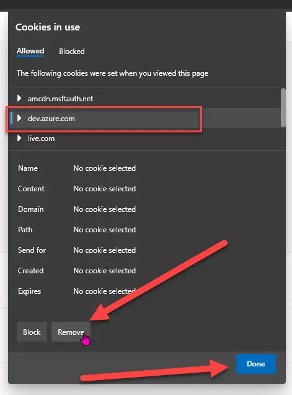Screen dimensions: 292x395
Task: Close the dialog with Done
Action: pyautogui.click(x=256, y=364)
